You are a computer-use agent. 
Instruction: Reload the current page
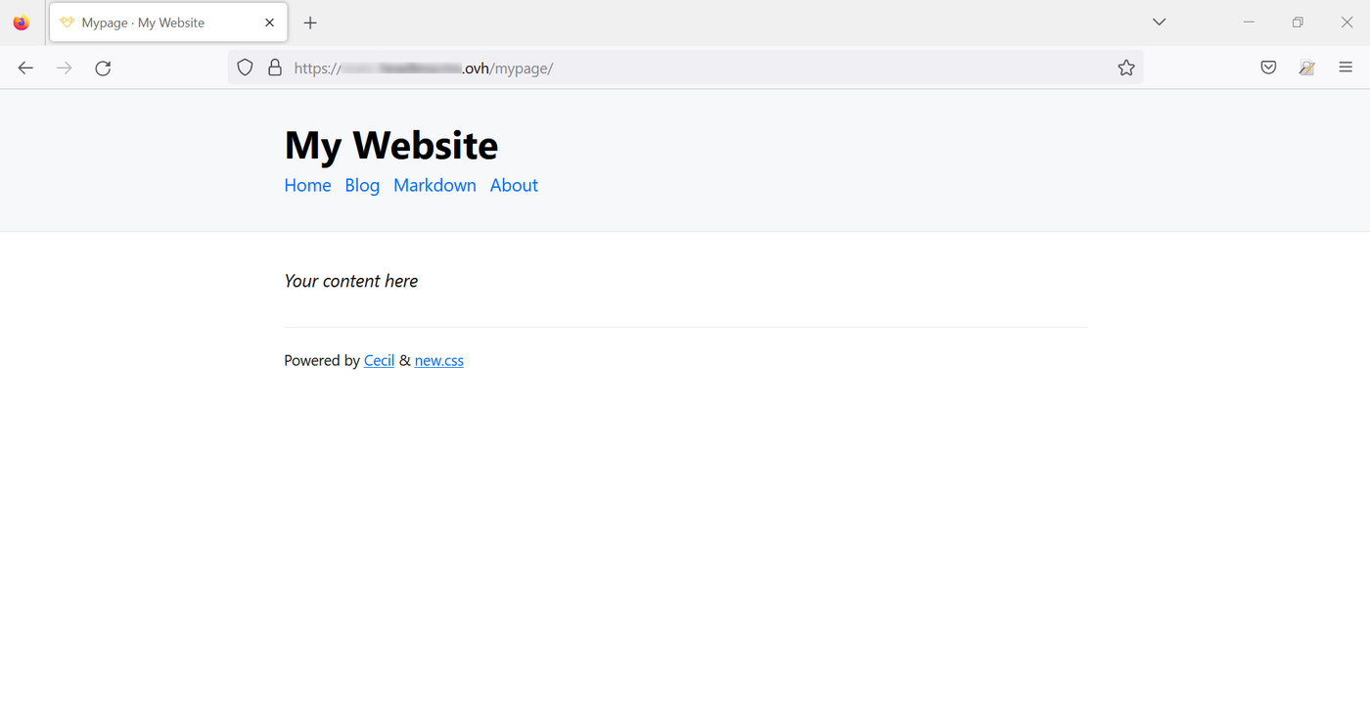coord(102,68)
